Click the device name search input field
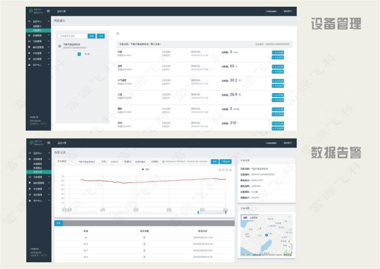The image size is (380, 269). [73, 36]
